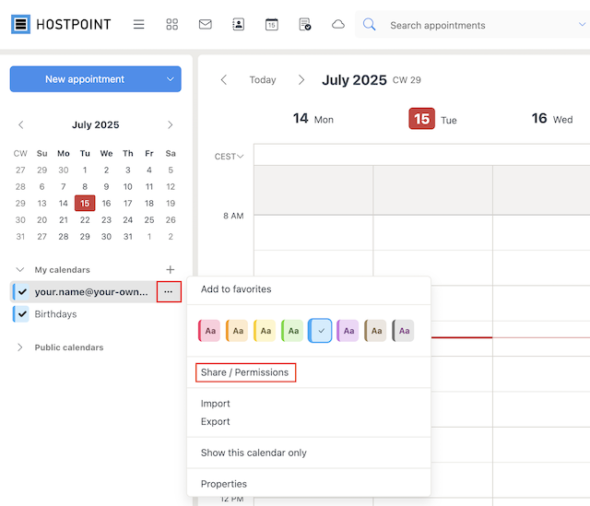This screenshot has width=590, height=506.
Task: Select day 15 Tue column header
Action: 432,119
